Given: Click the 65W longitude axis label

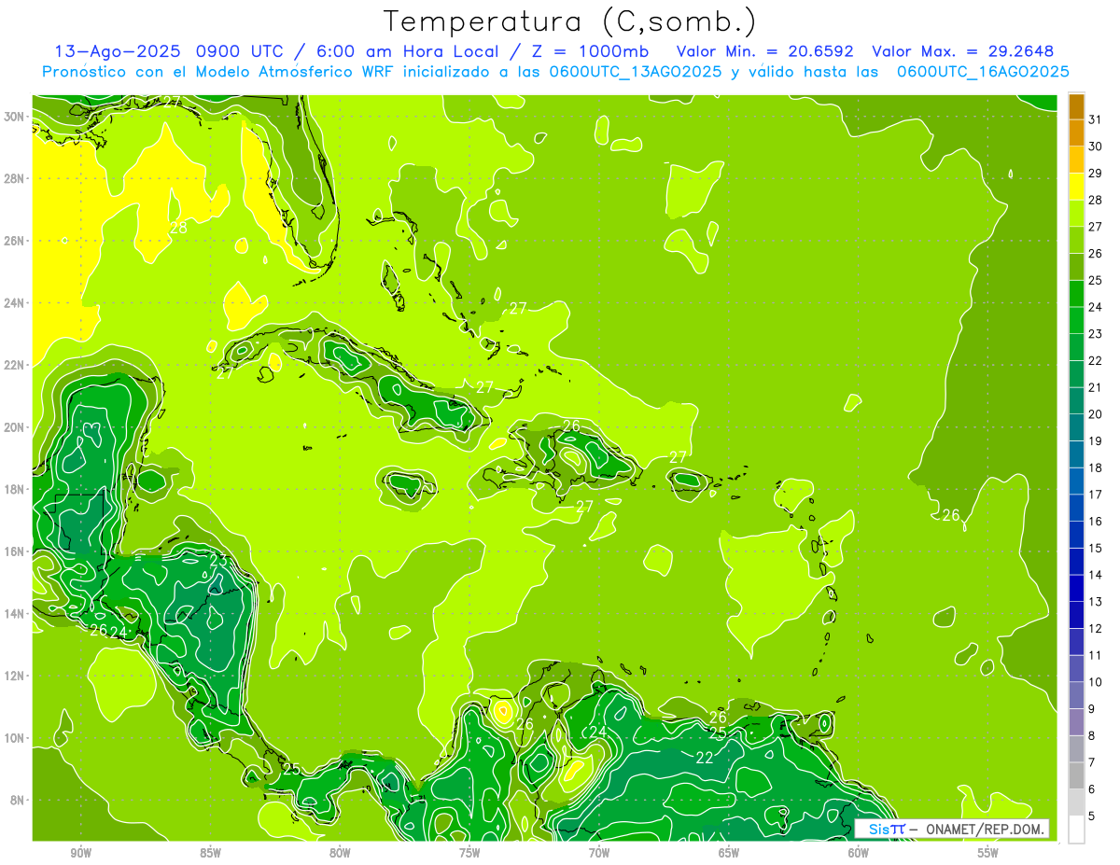Looking at the screenshot, I should (x=729, y=853).
